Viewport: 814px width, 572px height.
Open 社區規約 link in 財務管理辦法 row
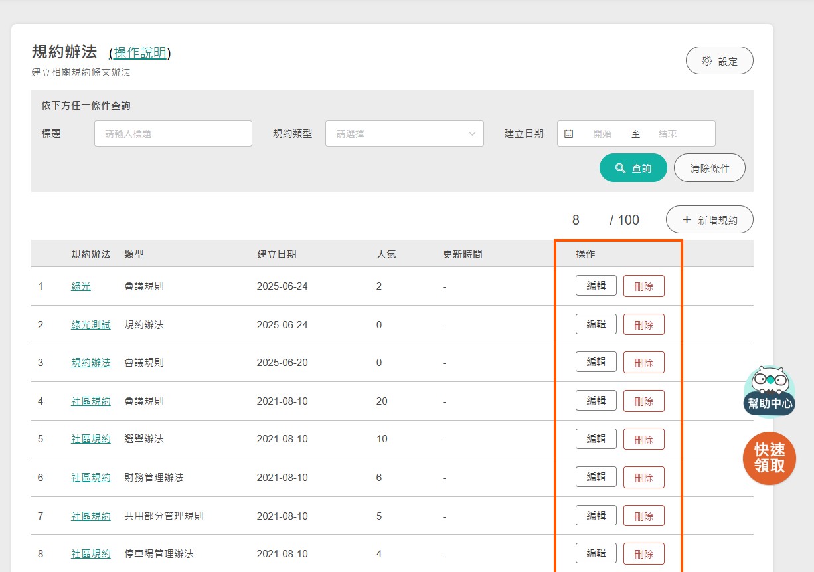91,478
